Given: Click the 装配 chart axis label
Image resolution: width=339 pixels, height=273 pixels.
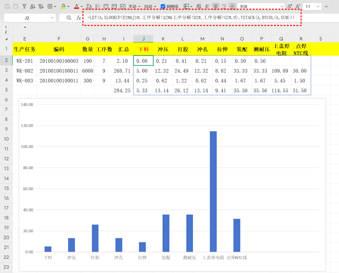Looking at the screenshot, I should tap(166, 257).
